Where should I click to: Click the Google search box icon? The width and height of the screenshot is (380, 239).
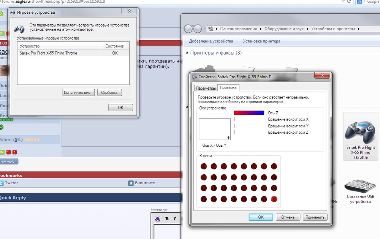point(359,2)
